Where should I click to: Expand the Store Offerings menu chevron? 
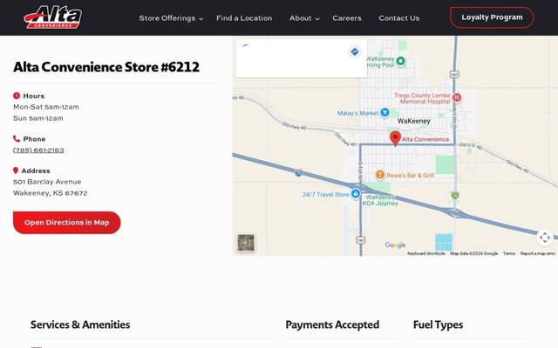(201, 19)
